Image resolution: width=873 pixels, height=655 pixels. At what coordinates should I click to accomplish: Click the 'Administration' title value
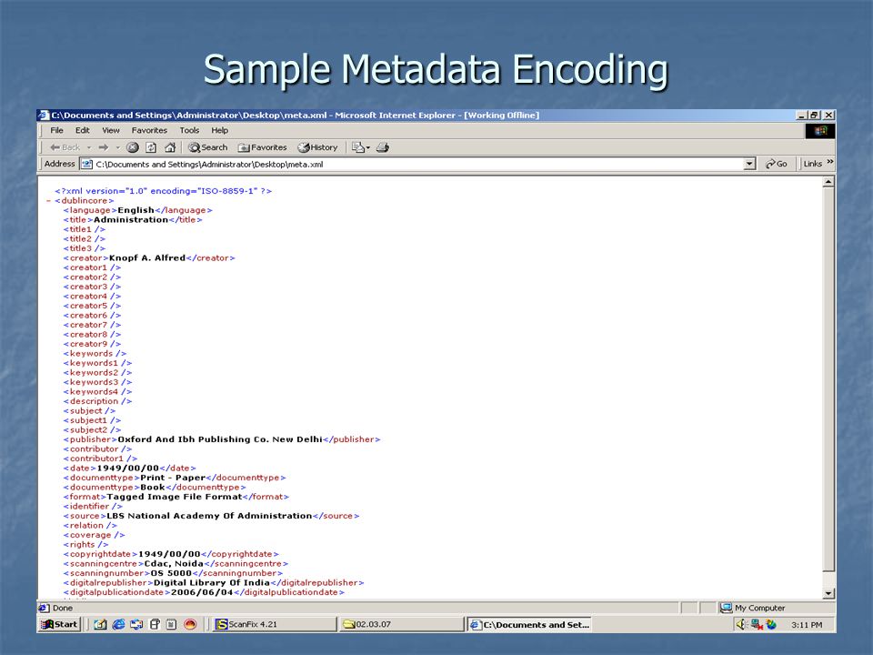click(x=131, y=219)
